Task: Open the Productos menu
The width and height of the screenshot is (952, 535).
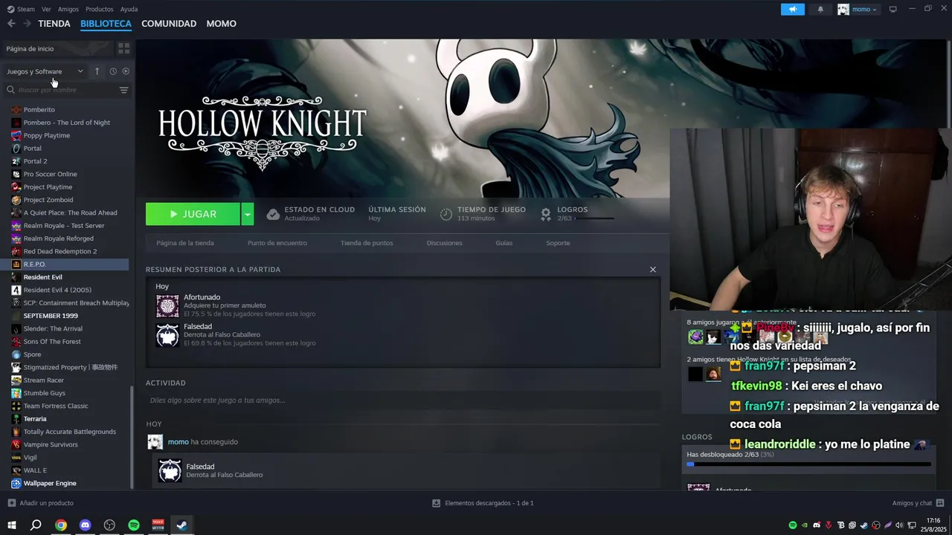Action: [99, 9]
